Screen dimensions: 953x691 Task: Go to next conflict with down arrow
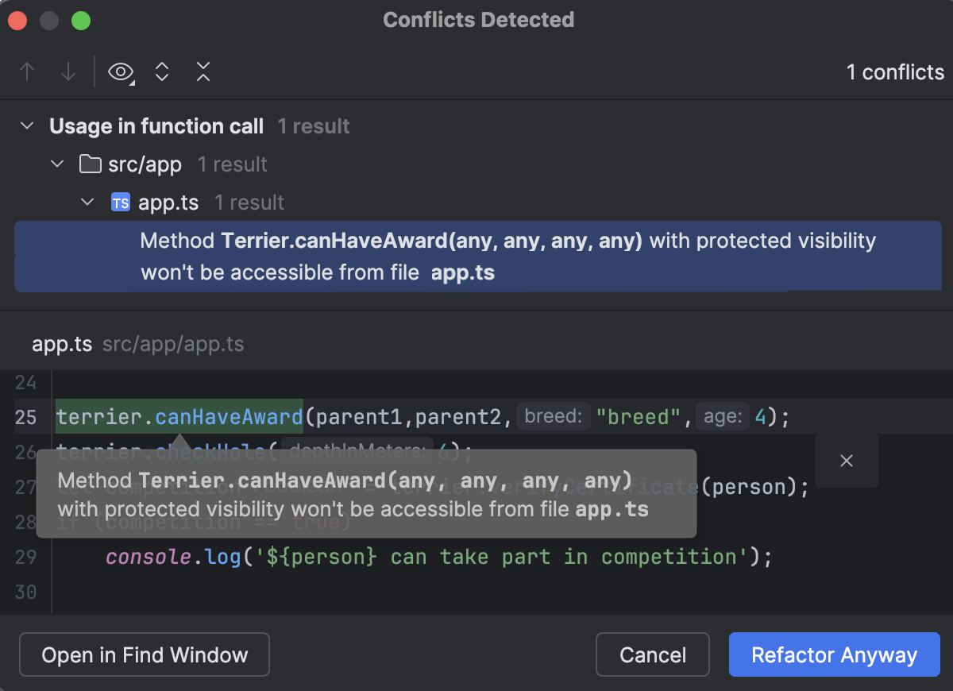pyautogui.click(x=68, y=72)
